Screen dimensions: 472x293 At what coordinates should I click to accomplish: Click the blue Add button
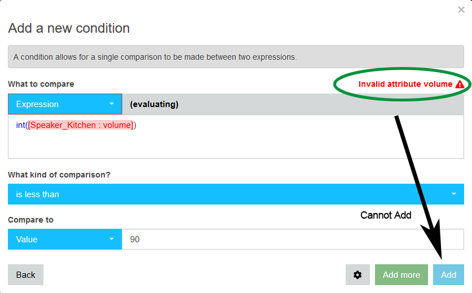click(x=448, y=274)
